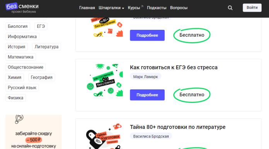Select the Информатика tag

(22, 36)
